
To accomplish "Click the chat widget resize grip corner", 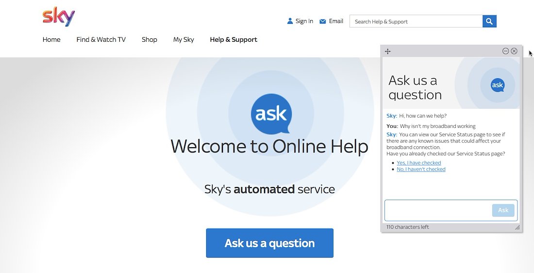I will [x=517, y=227].
